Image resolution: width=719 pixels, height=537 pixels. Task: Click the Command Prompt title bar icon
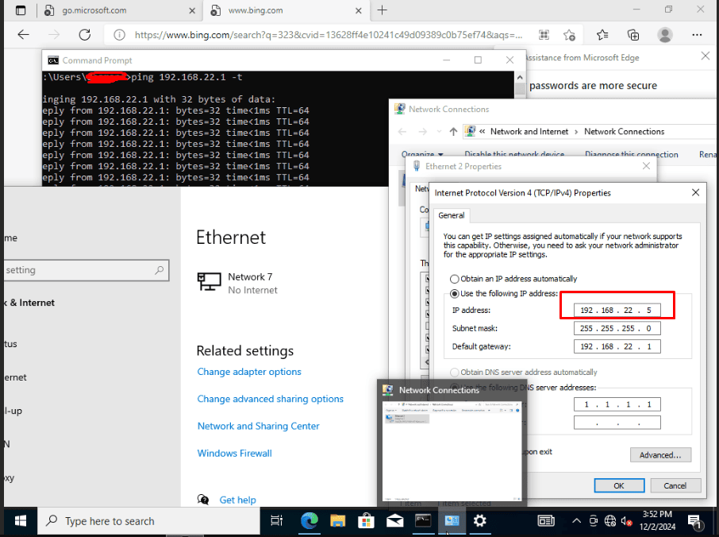(x=53, y=60)
